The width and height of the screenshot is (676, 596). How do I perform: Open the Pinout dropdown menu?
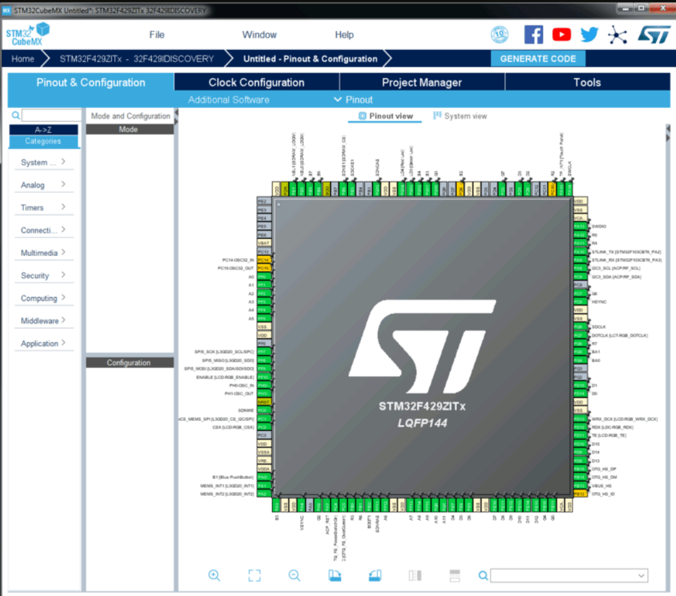(x=353, y=99)
